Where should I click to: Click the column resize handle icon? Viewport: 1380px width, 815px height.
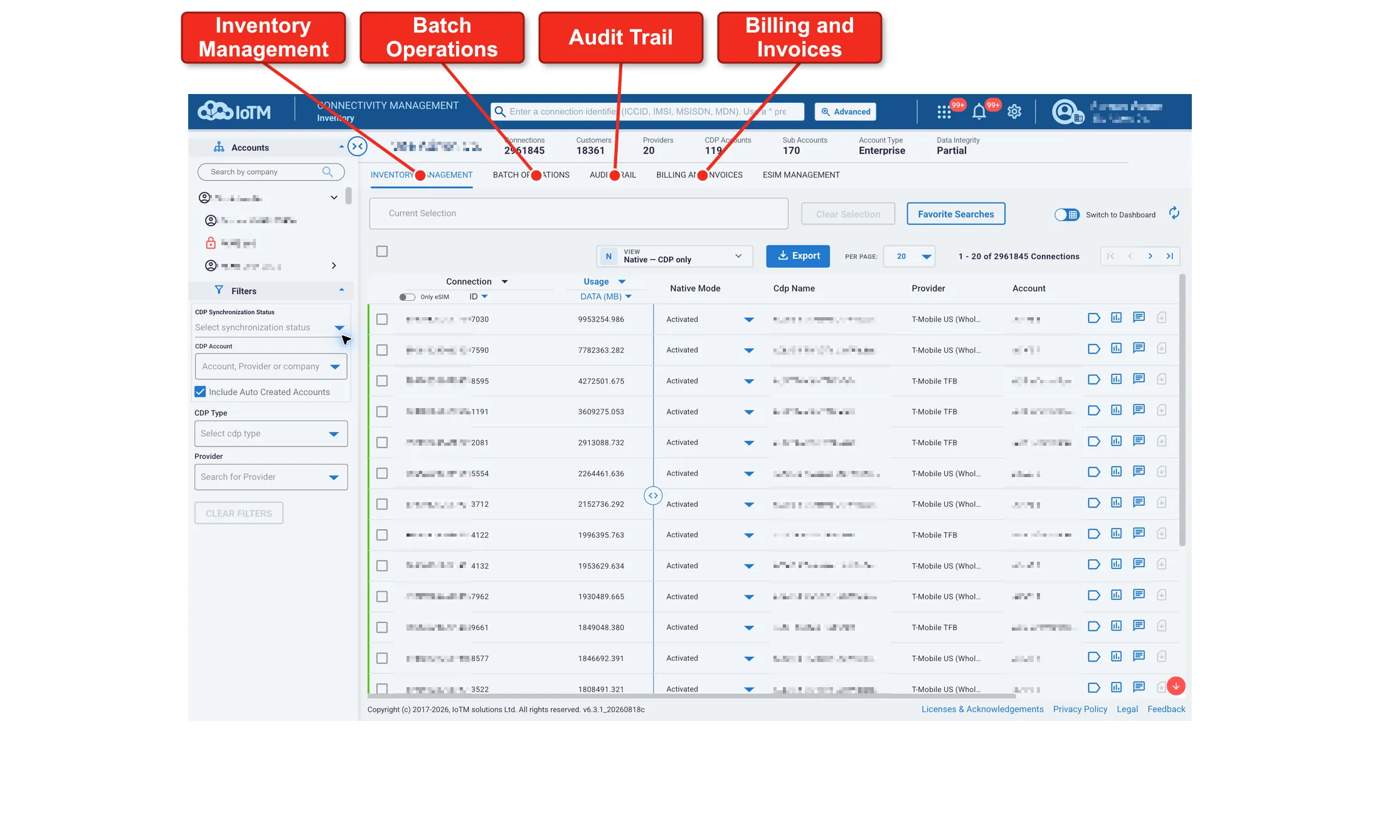tap(653, 495)
